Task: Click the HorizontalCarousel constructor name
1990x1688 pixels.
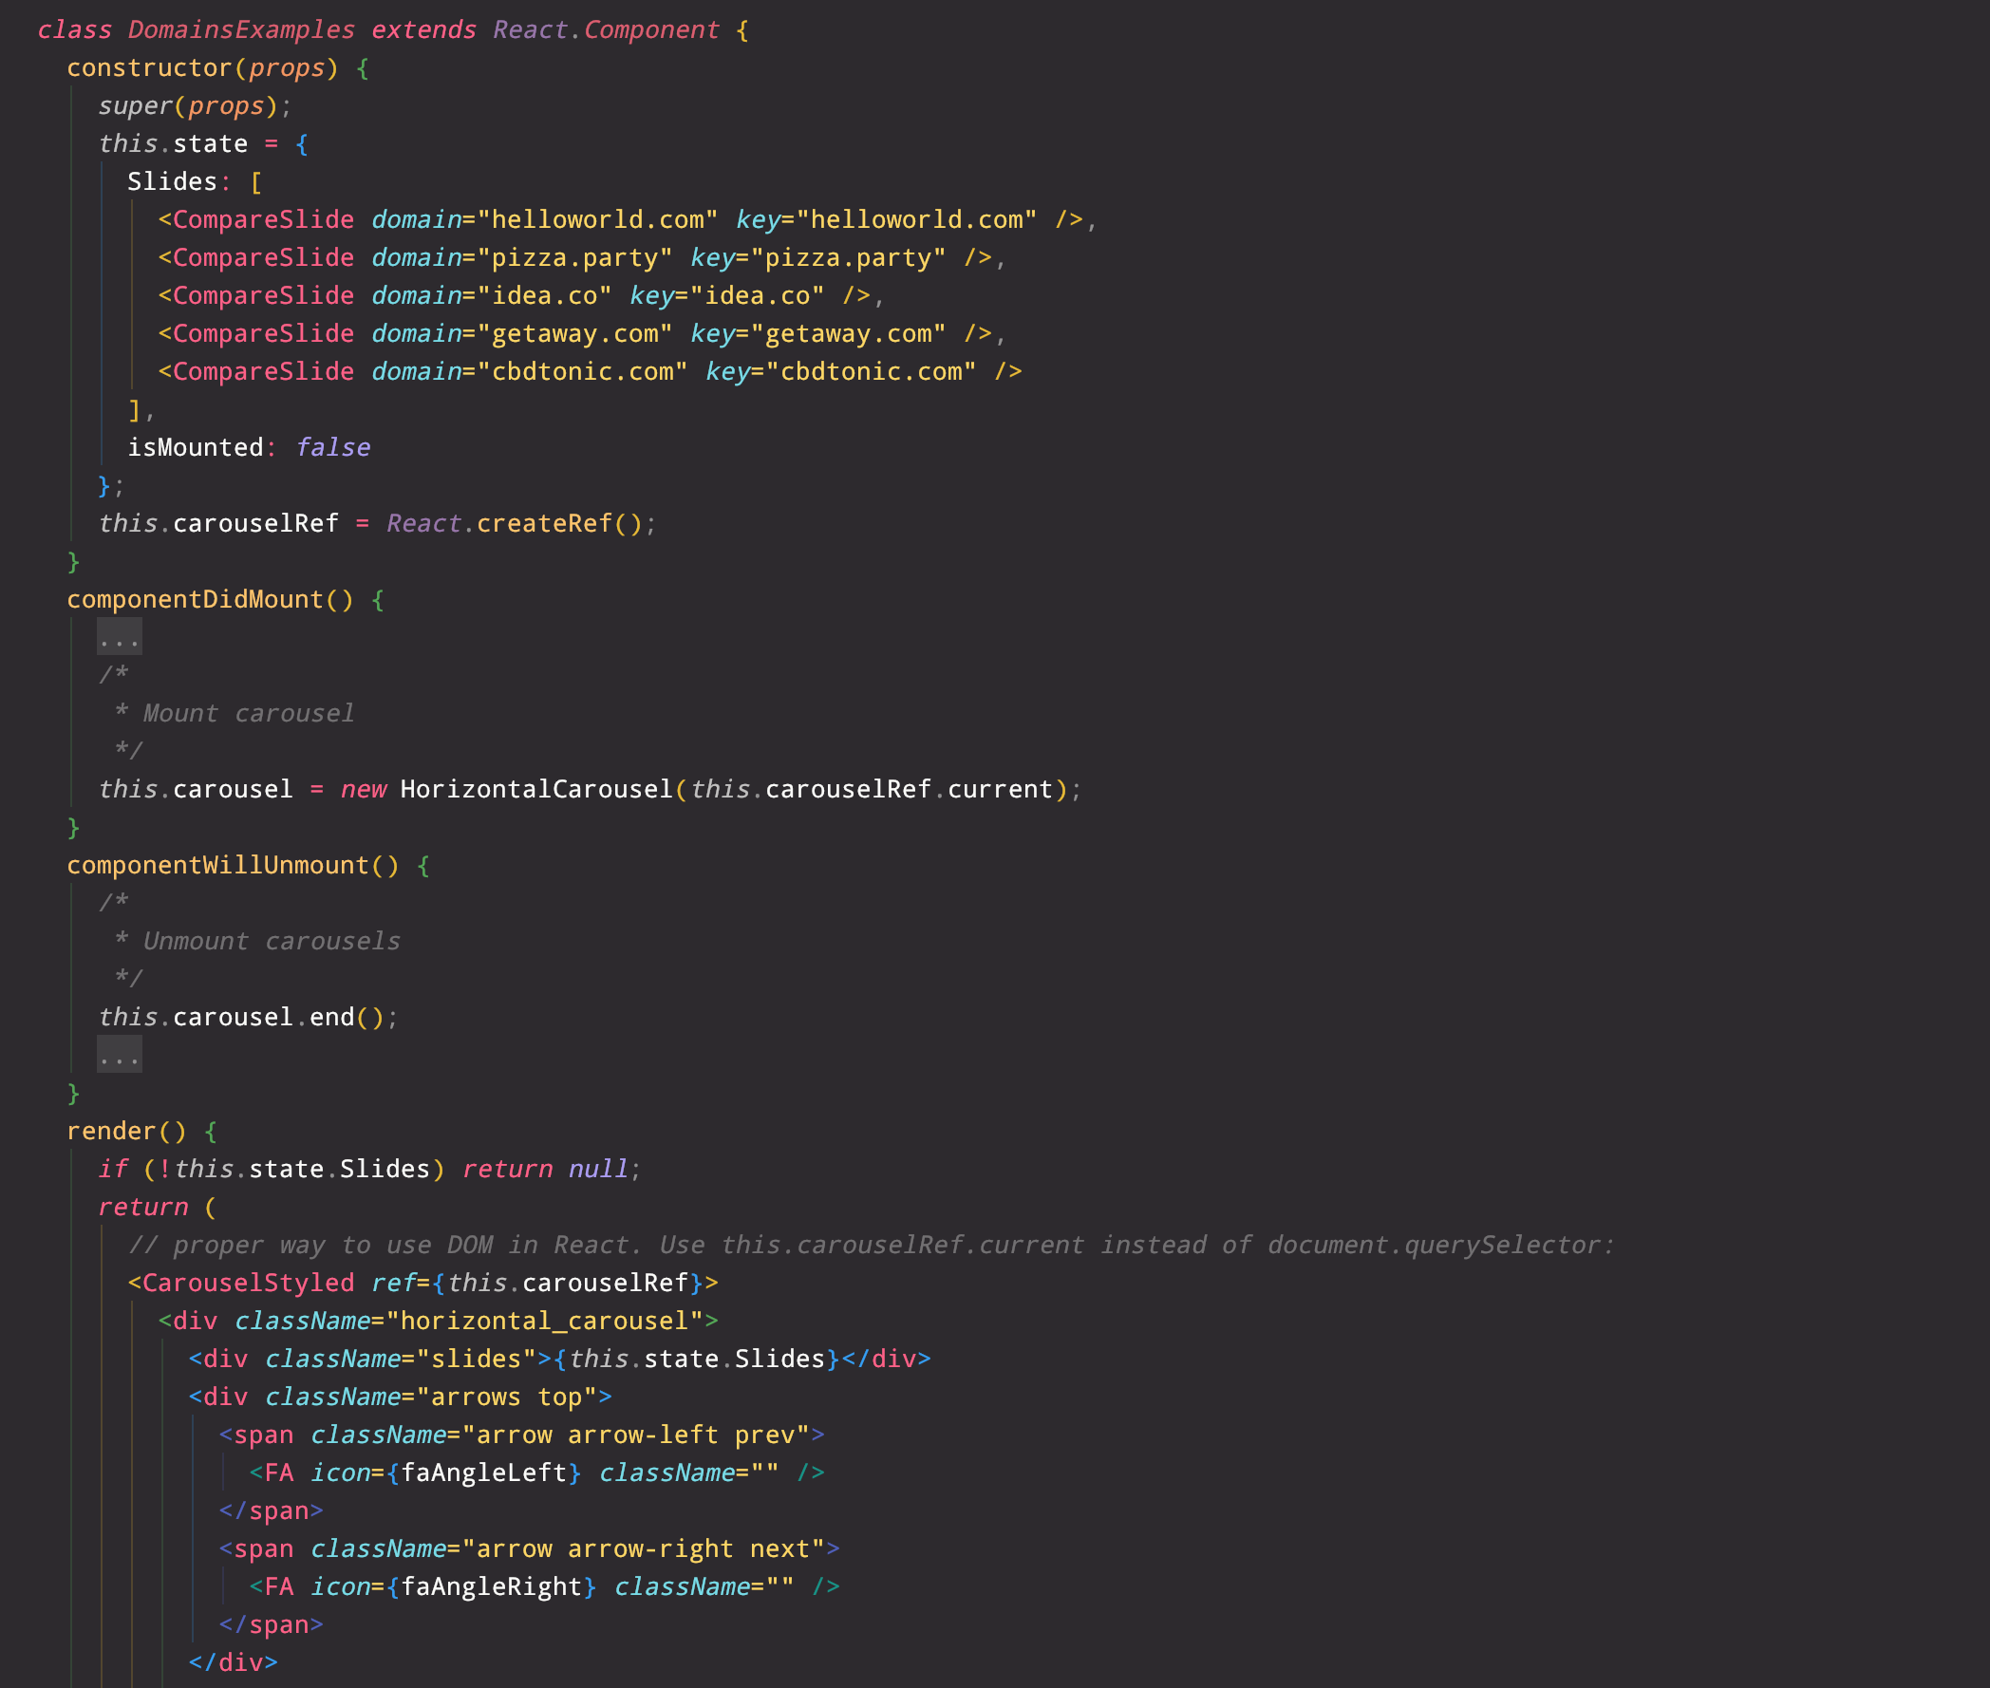Action: click(535, 790)
